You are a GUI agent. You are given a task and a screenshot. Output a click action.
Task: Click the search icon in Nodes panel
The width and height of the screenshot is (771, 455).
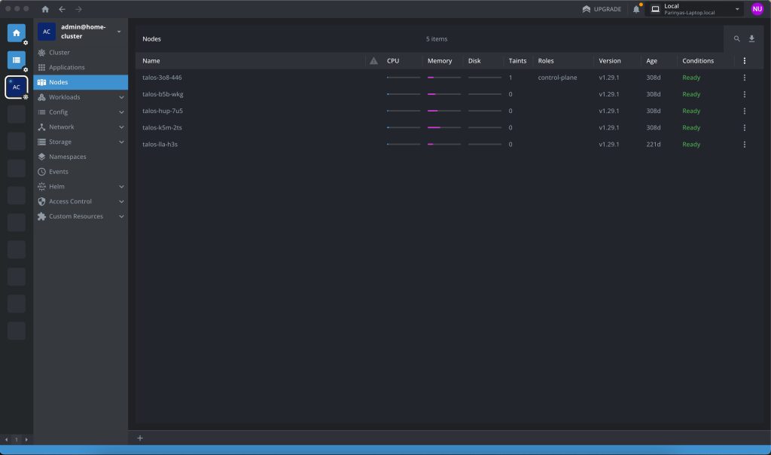(x=737, y=38)
